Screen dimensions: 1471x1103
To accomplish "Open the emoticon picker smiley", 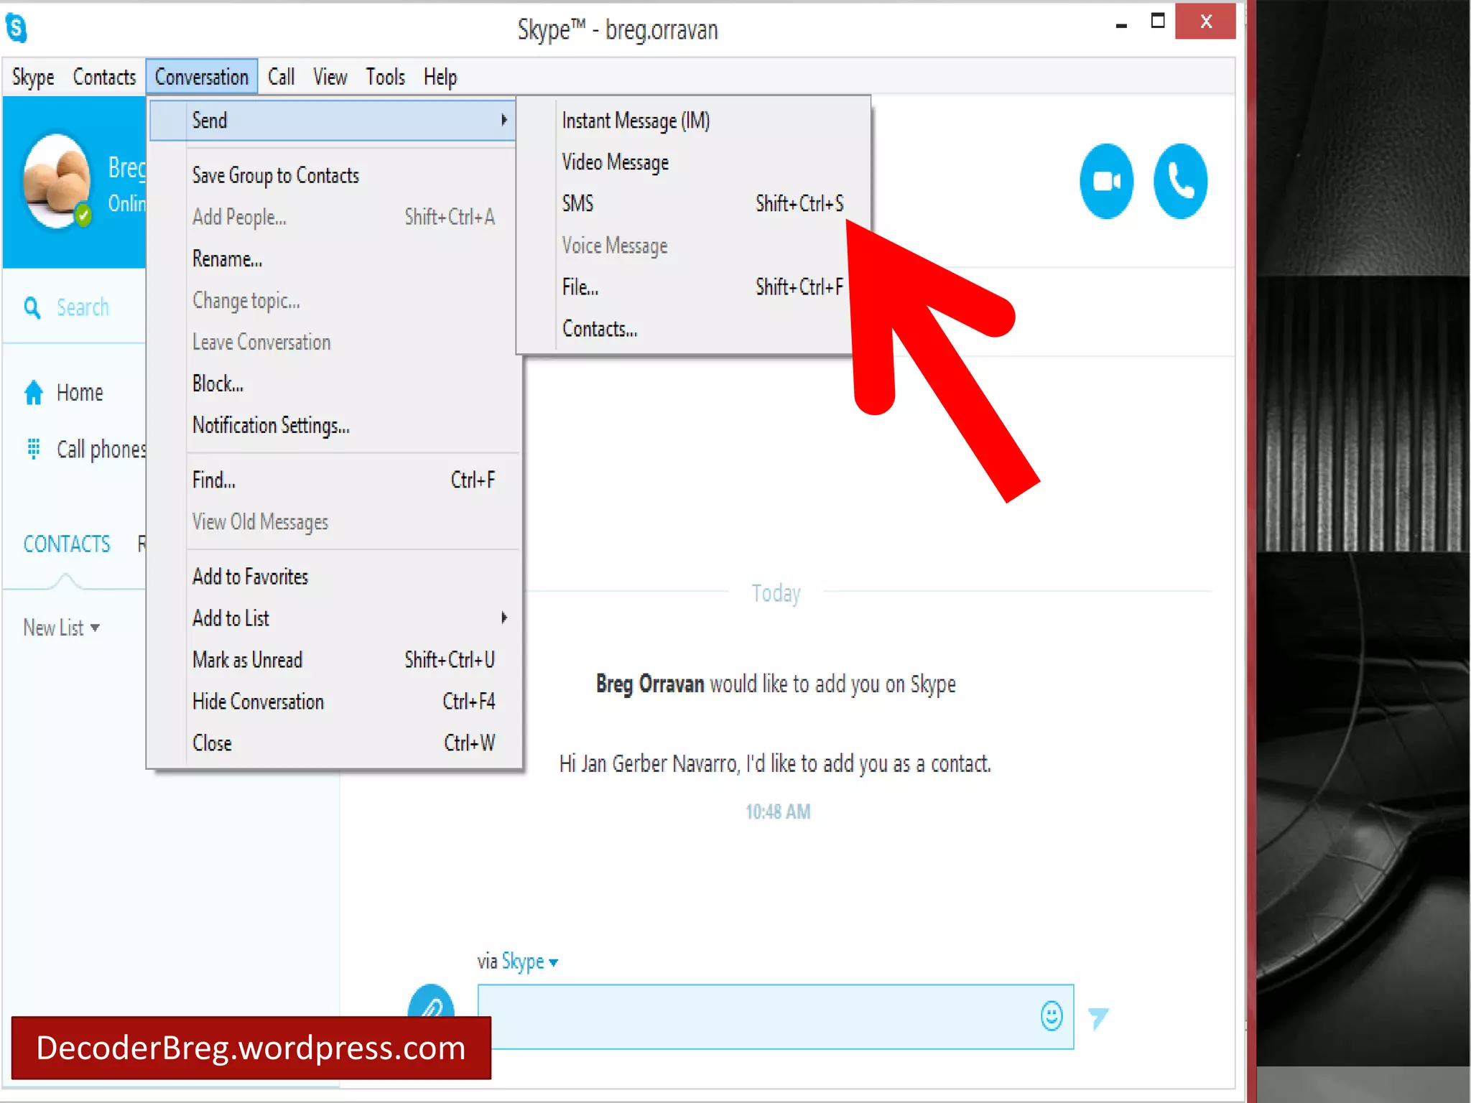I will [x=1052, y=1016].
